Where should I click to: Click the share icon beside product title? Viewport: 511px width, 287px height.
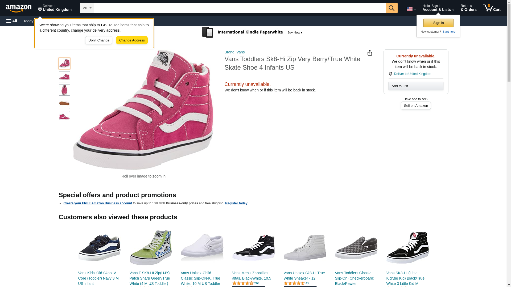(370, 53)
